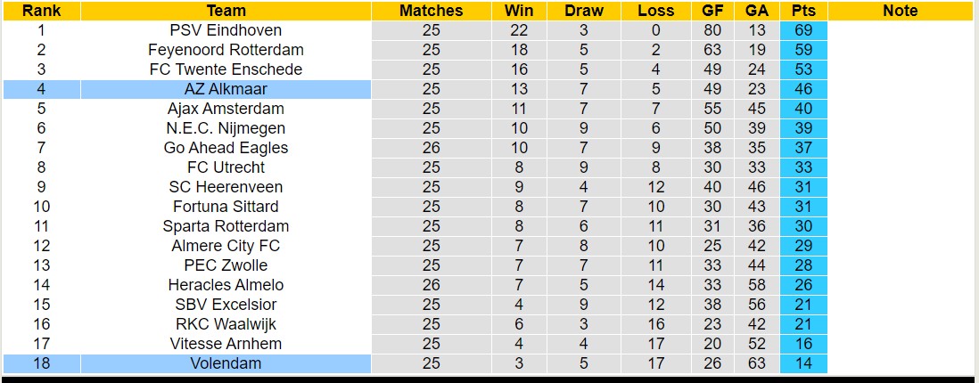Click the PSV Eindhoven team name
This screenshot has width=979, height=383.
[226, 30]
